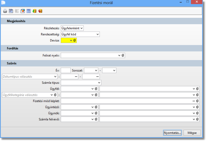Expand the narrow Számla felvevő dropdown arrow
The width and height of the screenshot is (206, 141).
[92, 119]
